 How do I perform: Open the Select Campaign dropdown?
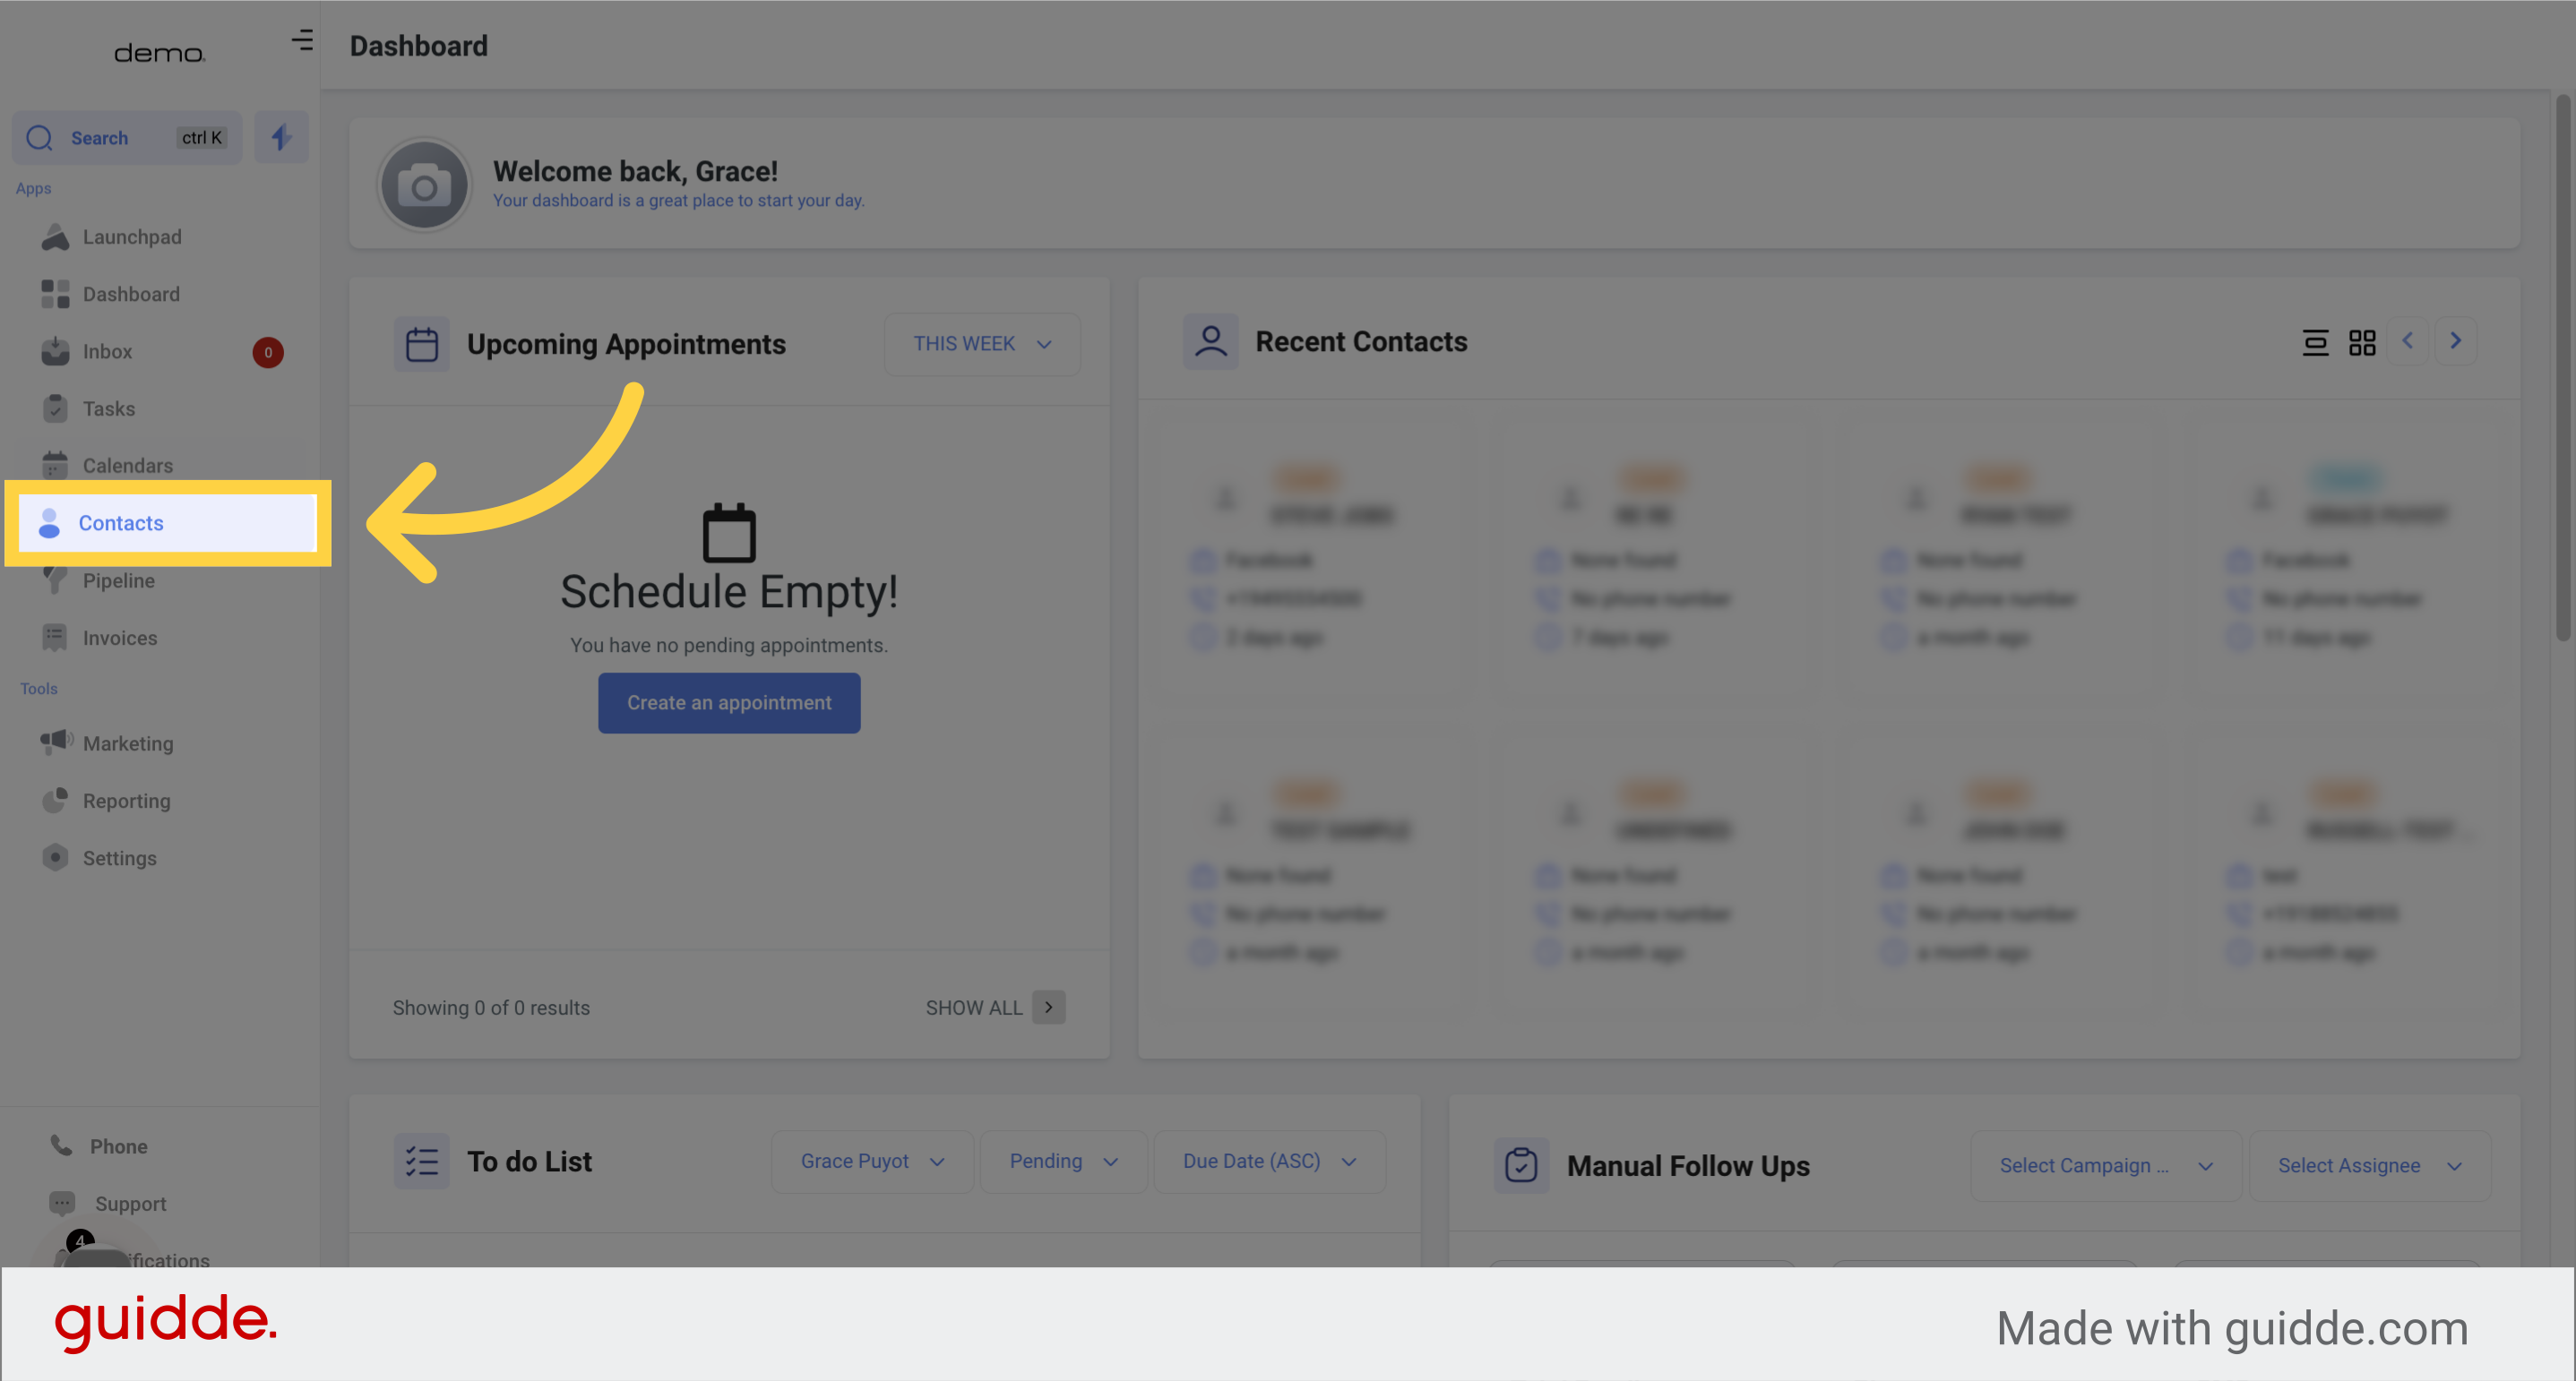click(x=2104, y=1164)
